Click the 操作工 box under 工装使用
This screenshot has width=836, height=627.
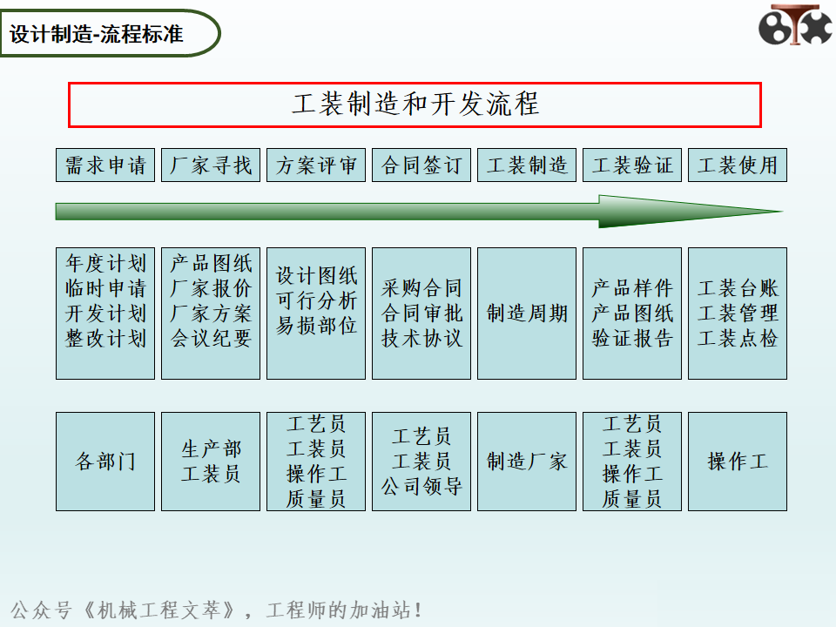pos(738,462)
